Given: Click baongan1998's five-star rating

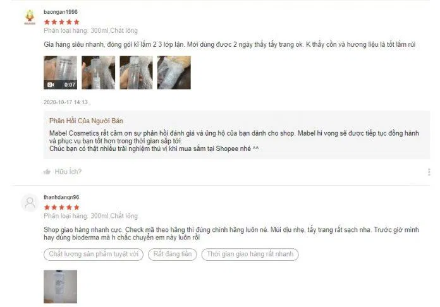Looking at the screenshot, I should coord(62,22).
